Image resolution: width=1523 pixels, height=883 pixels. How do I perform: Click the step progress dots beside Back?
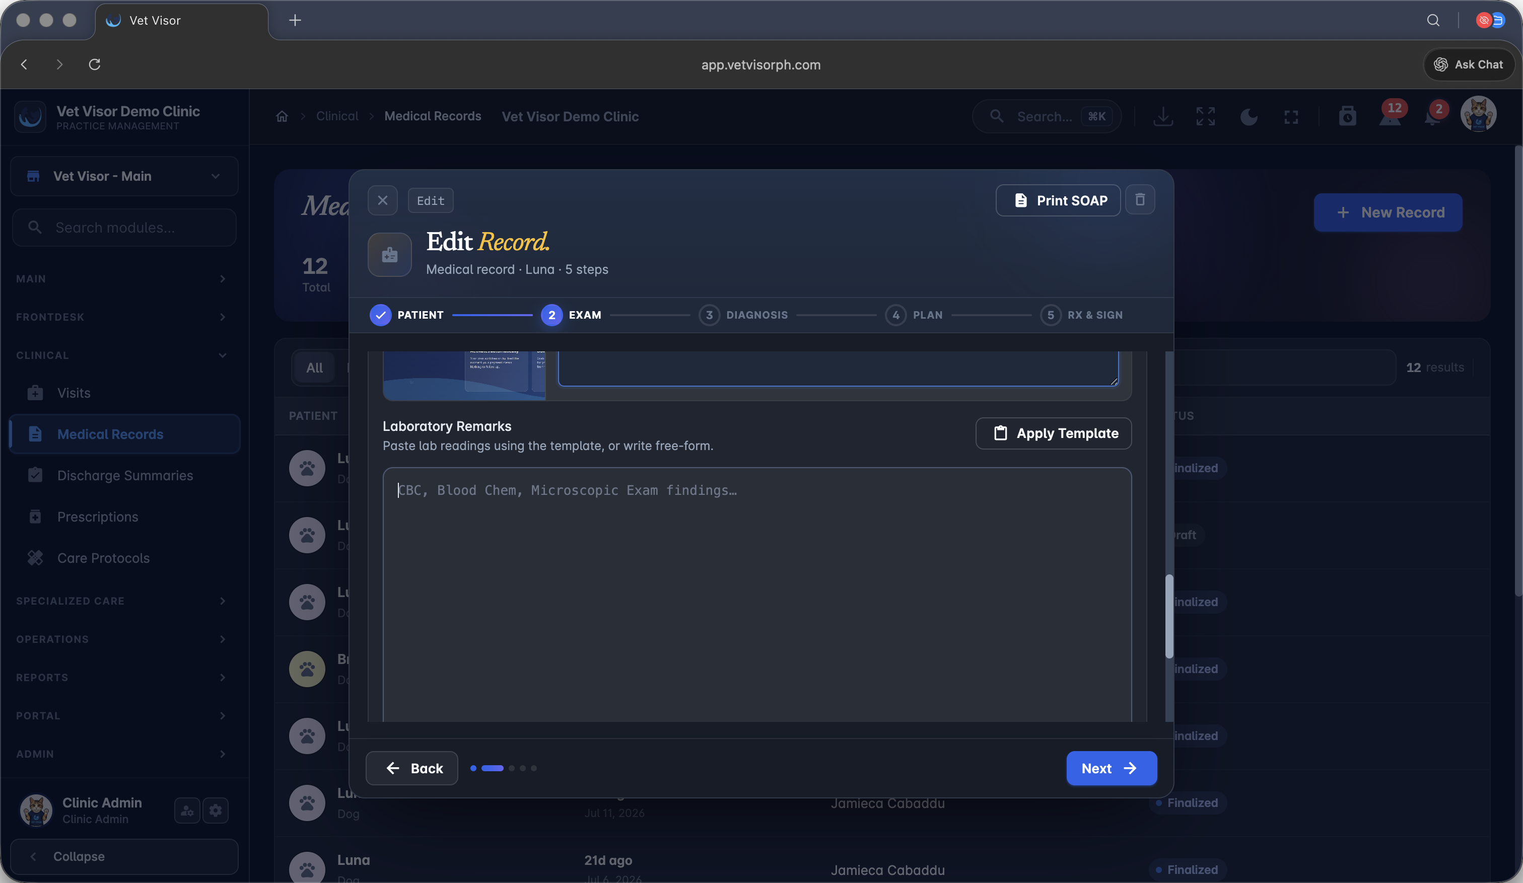504,768
